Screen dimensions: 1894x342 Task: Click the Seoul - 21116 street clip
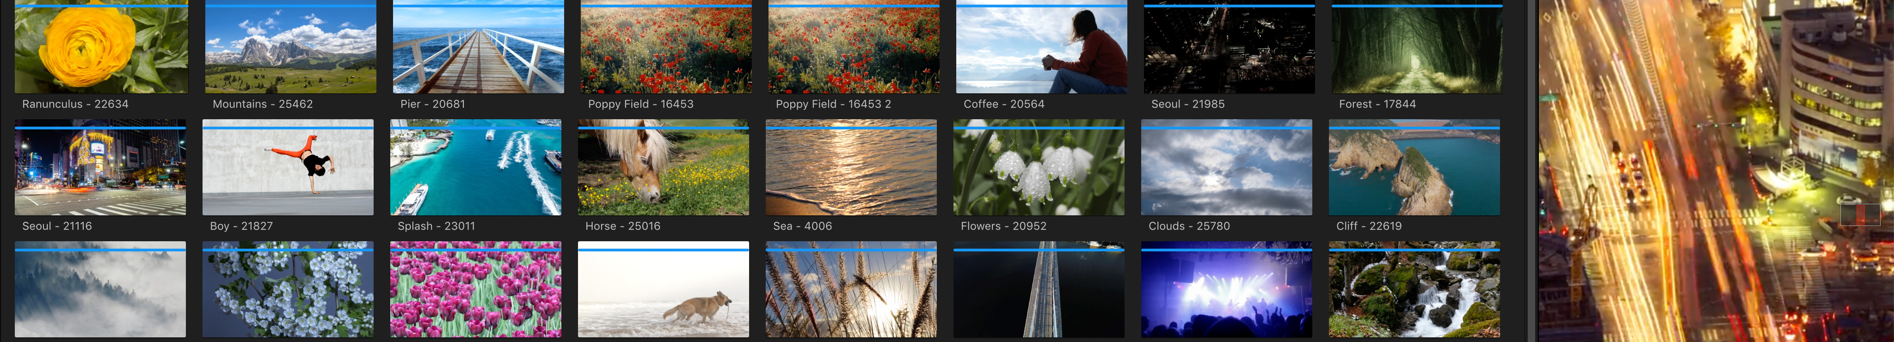tap(100, 168)
